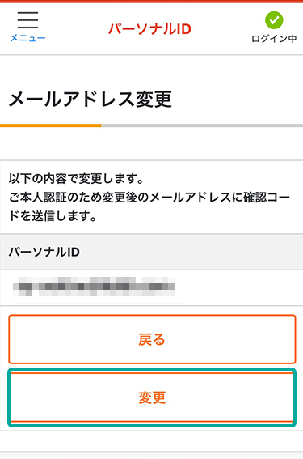Click the orange 変更 label text
The width and height of the screenshot is (303, 459).
click(x=152, y=397)
